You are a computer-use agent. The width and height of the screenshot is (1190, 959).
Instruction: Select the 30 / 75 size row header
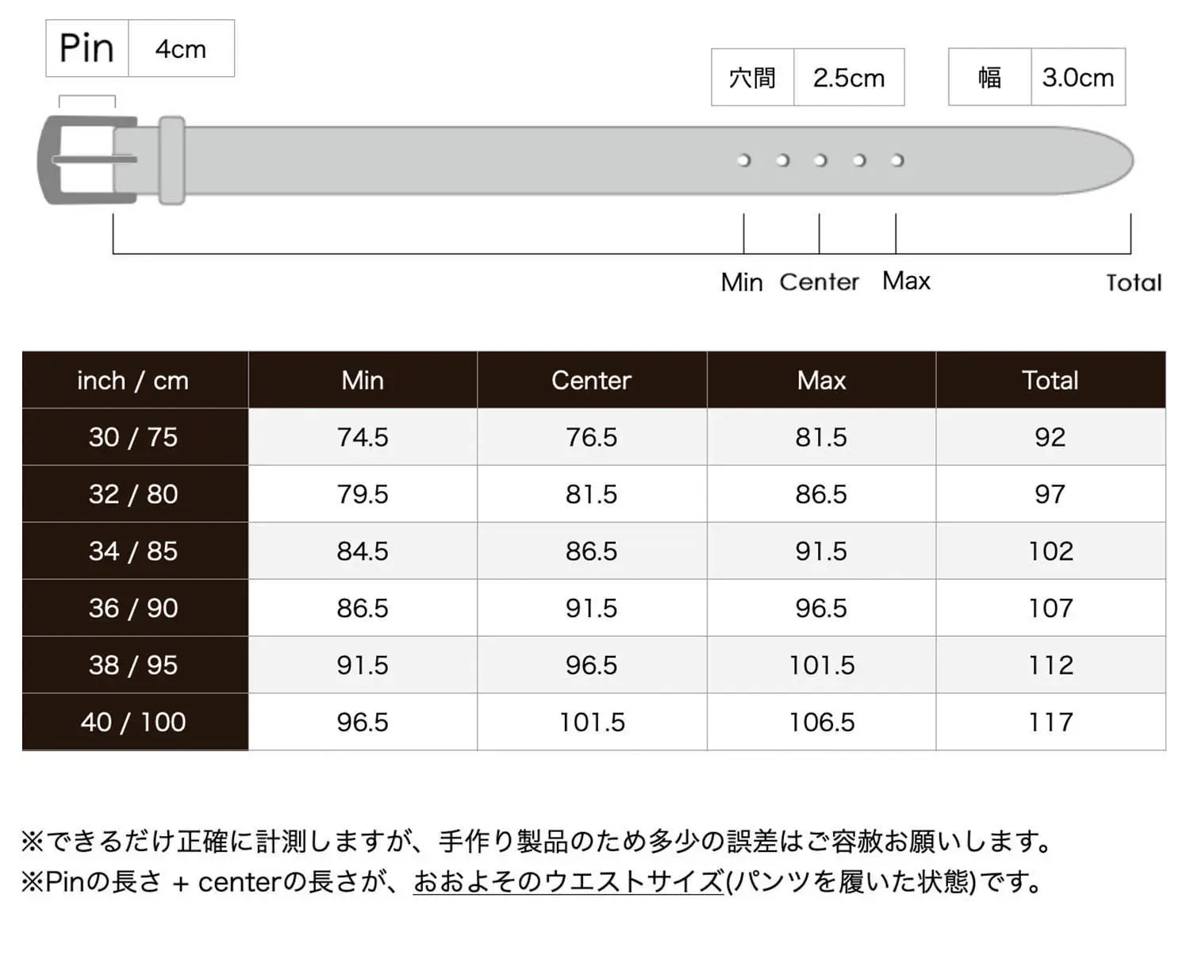tap(133, 437)
